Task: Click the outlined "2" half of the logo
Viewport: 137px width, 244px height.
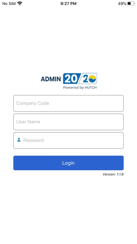Action: click(85, 79)
